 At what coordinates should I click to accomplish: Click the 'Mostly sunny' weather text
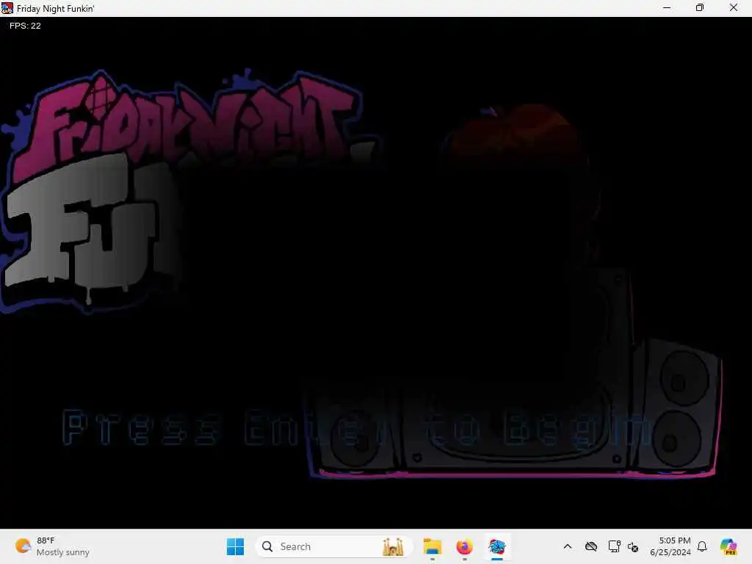63,552
